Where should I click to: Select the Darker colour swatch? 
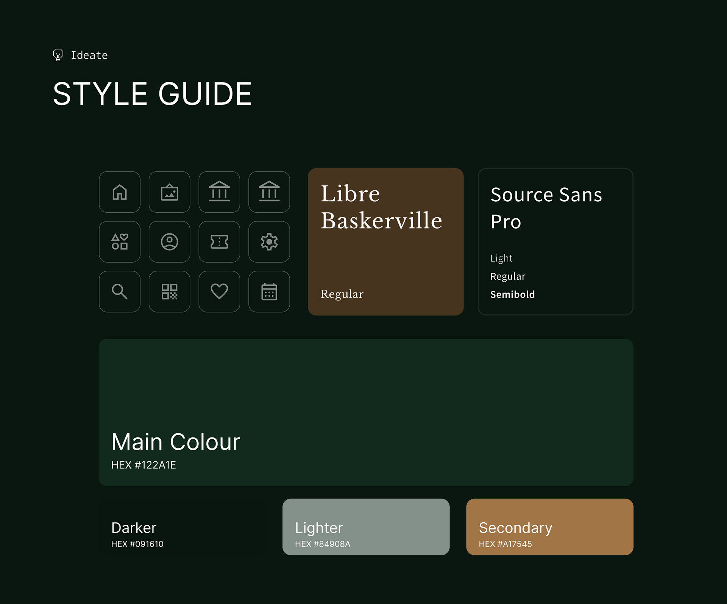(x=182, y=527)
